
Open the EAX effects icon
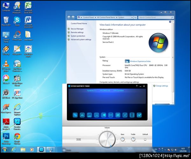(89, 115)
